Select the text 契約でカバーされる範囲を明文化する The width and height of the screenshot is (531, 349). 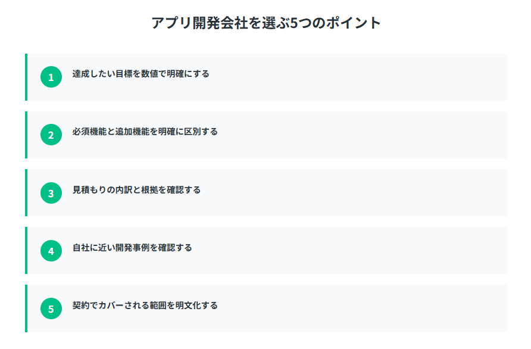tap(145, 306)
